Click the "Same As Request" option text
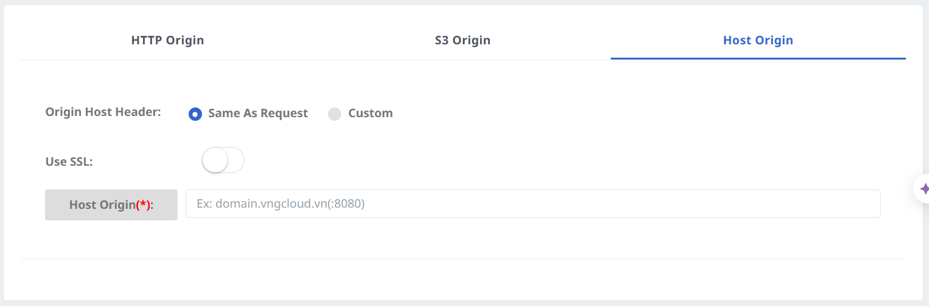The height and width of the screenshot is (306, 929). (x=258, y=114)
